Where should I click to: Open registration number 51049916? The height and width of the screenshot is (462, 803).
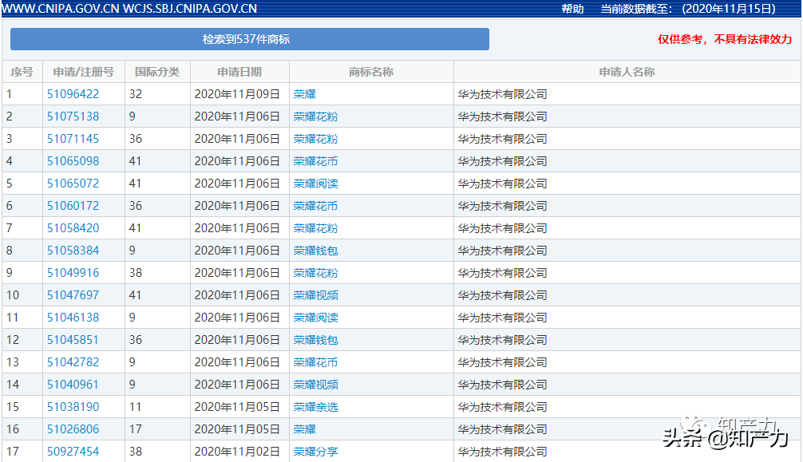(x=73, y=273)
